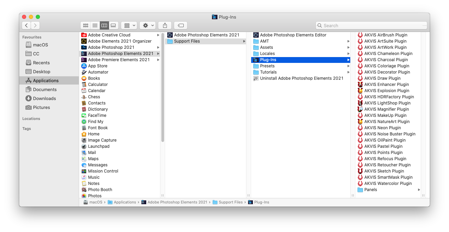The height and width of the screenshot is (232, 449).
Task: Expand the Panels folder arrow
Action: (x=419, y=190)
